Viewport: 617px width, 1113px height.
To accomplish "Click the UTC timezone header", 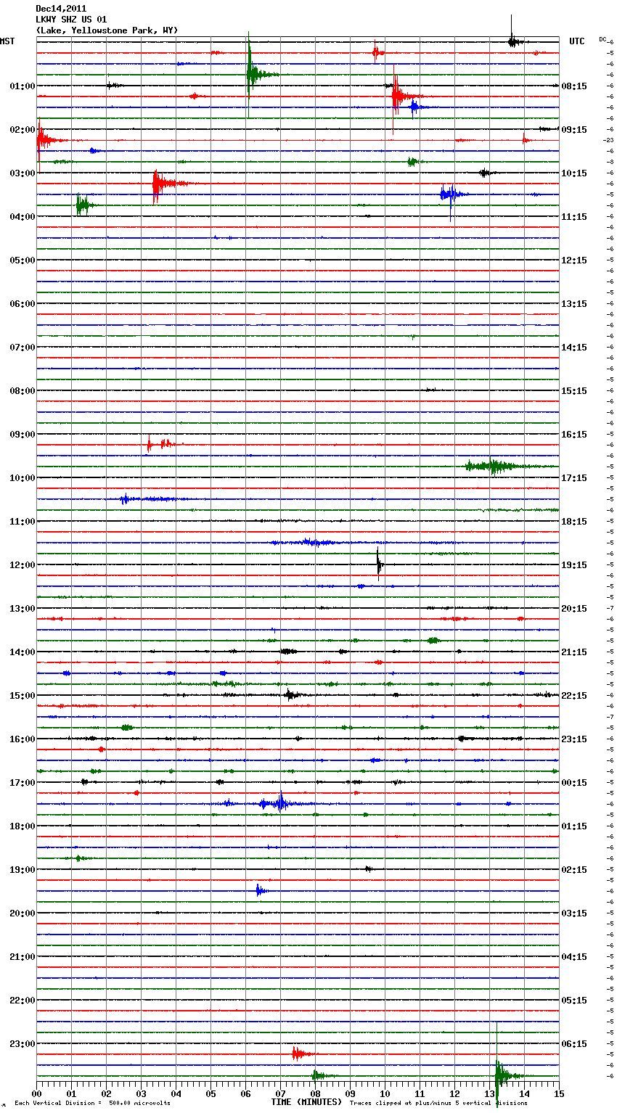I will tap(576, 41).
